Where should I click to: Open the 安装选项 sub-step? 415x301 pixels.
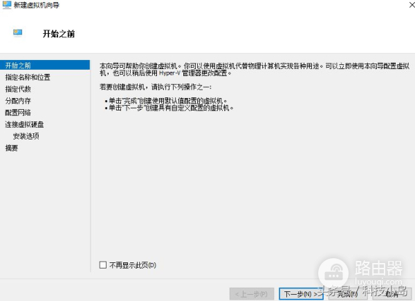click(x=26, y=136)
